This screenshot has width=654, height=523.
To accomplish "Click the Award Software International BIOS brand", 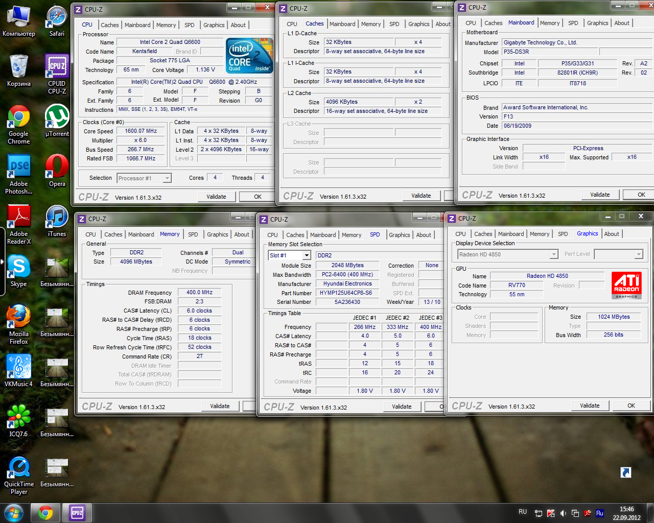I will coord(577,108).
